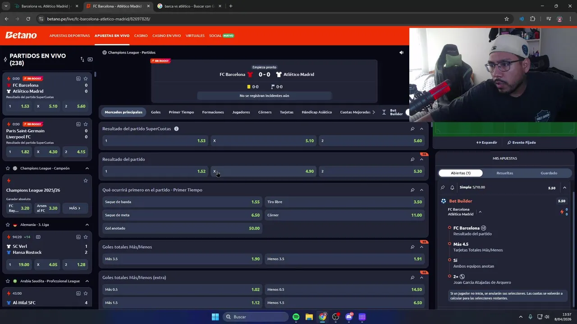
Task: Select Menos 0.5 goals at 14.50
Action: (344, 289)
